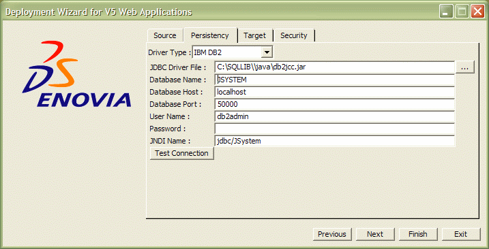Image resolution: width=489 pixels, height=249 pixels.
Task: Click the 'JDBC Driver File :' label
Action: (x=178, y=67)
